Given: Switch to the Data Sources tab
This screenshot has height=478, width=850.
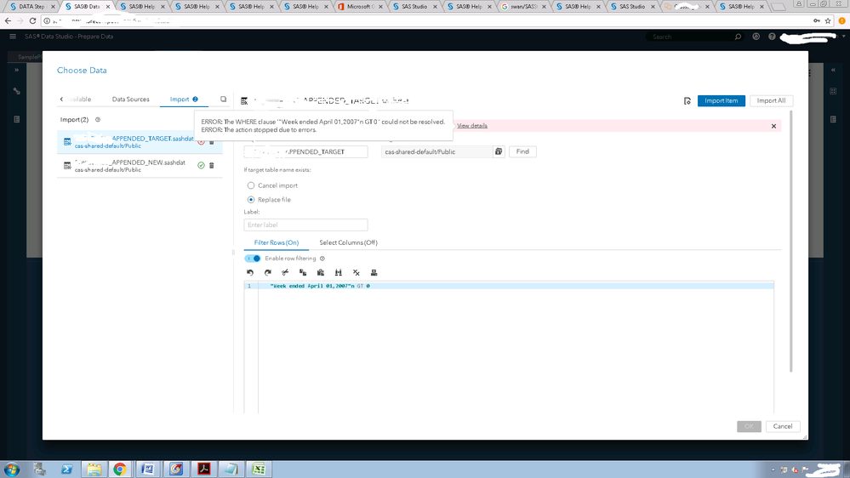Looking at the screenshot, I should coord(131,100).
